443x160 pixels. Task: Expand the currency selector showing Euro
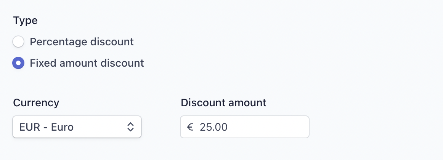[x=77, y=127]
